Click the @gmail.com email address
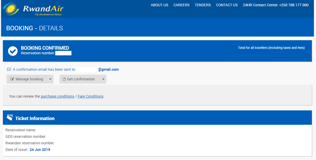Viewport: 316px width, 160px height. pos(108,70)
